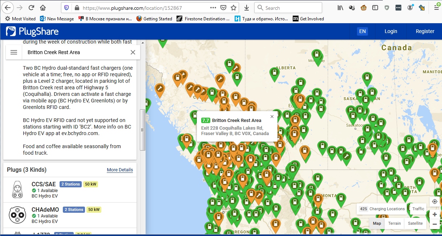Click the 7.7 PlugScore badge in popup
442x236 pixels.
(206, 120)
